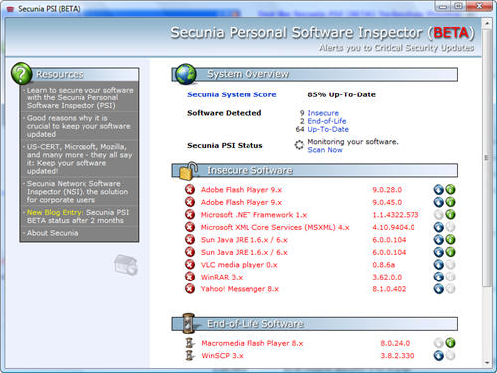The height and width of the screenshot is (373, 497).
Task: Click hourglass icon beside WinSCP 3.x
Action: pyautogui.click(x=190, y=355)
